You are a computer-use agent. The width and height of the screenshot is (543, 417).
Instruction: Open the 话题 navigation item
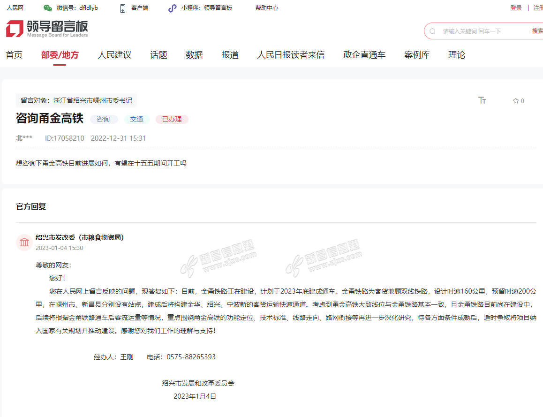(158, 55)
